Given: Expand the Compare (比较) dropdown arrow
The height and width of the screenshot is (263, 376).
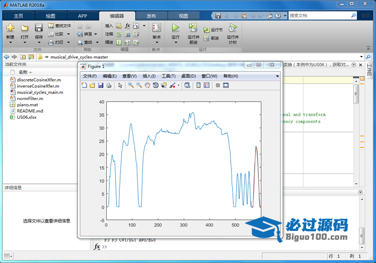Looking at the screenshot, I should (68, 34).
